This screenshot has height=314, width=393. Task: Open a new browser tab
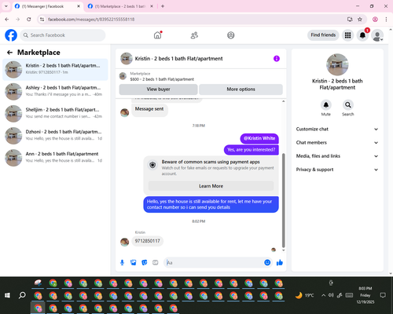pyautogui.click(x=163, y=6)
